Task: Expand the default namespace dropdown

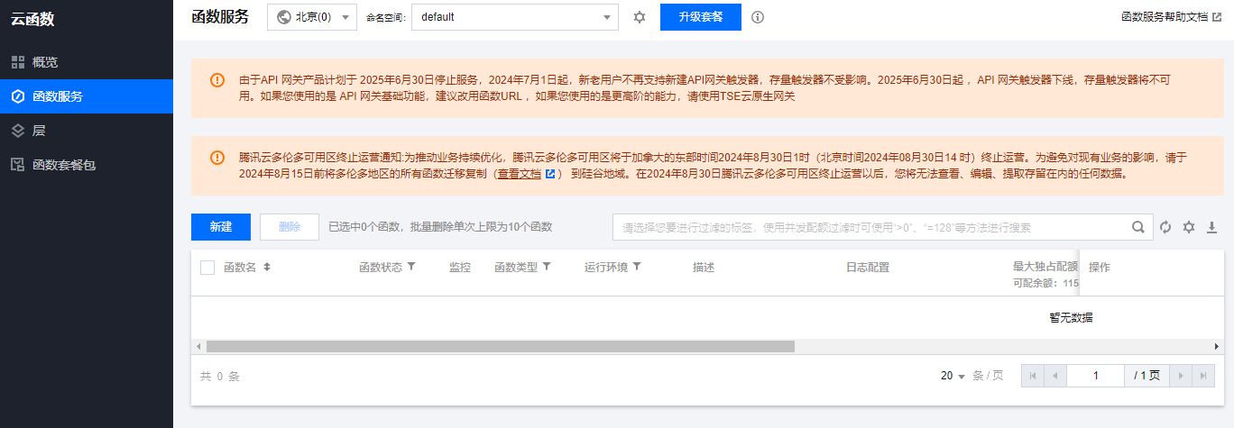Action: [515, 17]
